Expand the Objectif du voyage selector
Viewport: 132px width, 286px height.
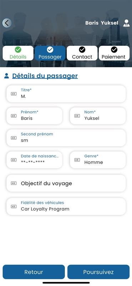pyautogui.click(x=66, y=183)
